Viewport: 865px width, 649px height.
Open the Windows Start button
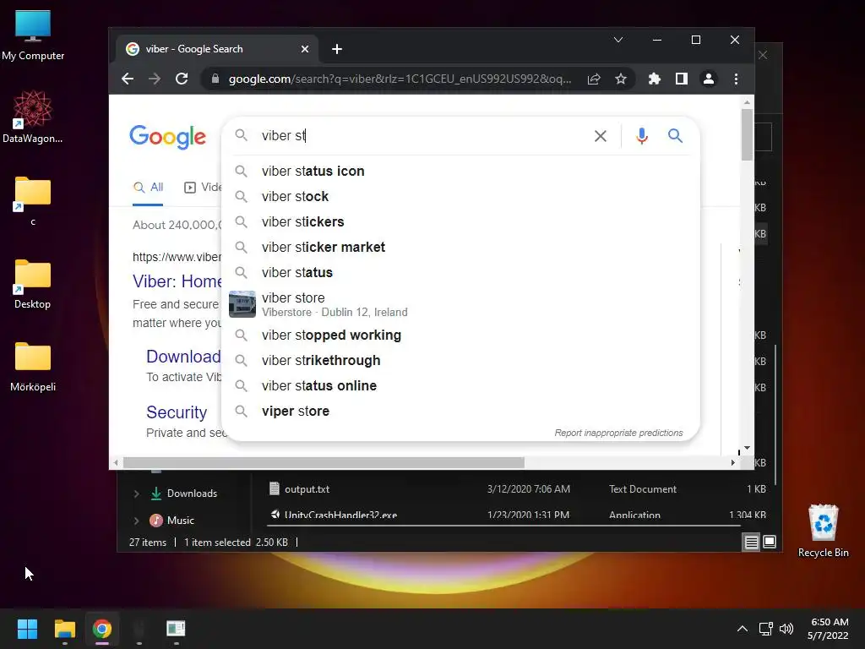[27, 629]
